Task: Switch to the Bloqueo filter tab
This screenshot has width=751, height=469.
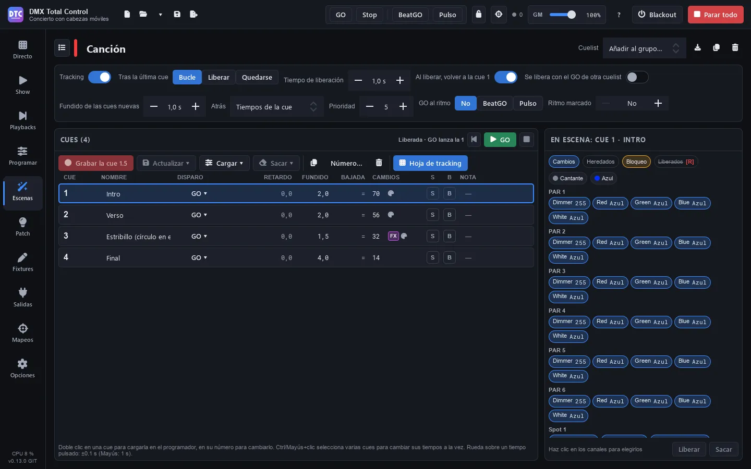Action: [636, 162]
